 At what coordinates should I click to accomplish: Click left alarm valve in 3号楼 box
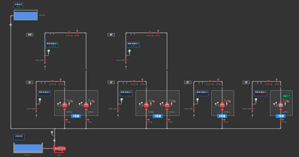coord(146,105)
